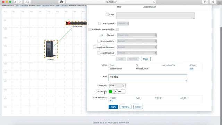Image resolution: width=222 pixels, height=125 pixels.
Task: Add a link indicator trigger
Action: point(111,101)
